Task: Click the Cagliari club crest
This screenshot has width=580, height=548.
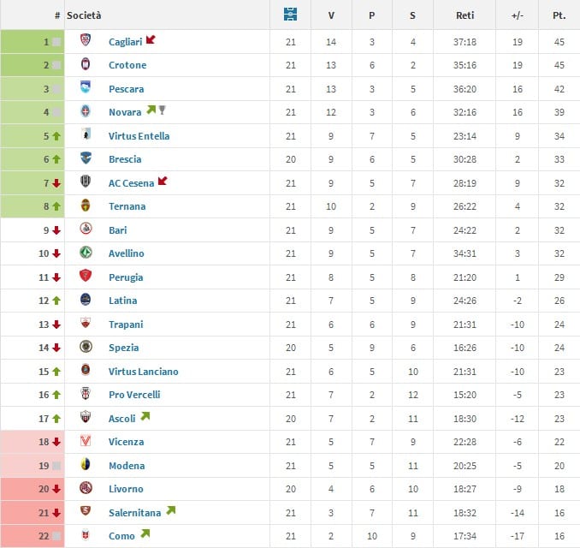Action: coord(86,39)
